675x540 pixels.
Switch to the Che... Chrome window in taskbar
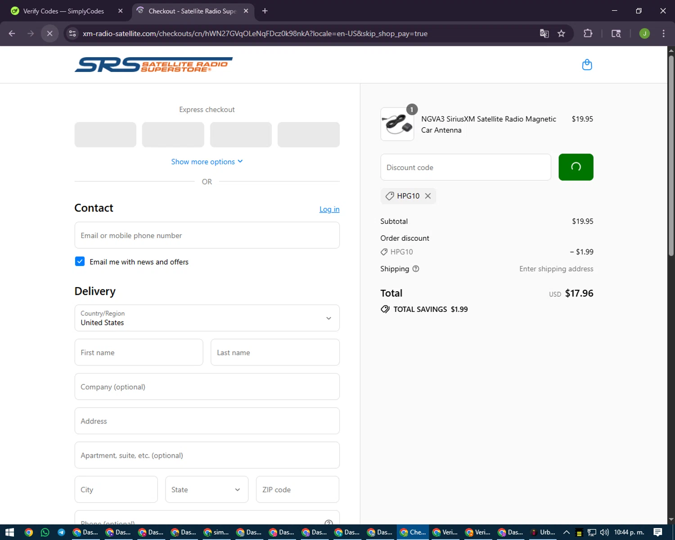tap(413, 532)
